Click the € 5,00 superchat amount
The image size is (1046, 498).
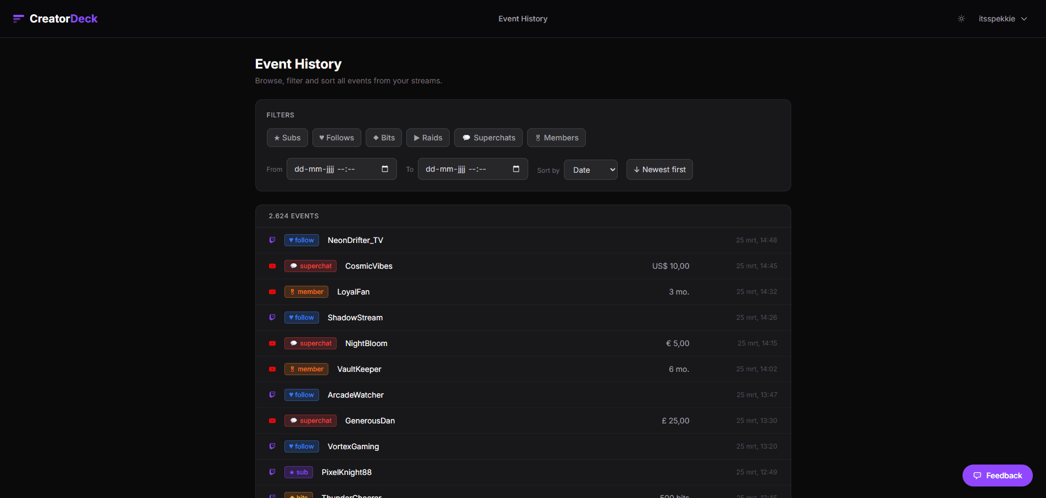[x=678, y=343]
